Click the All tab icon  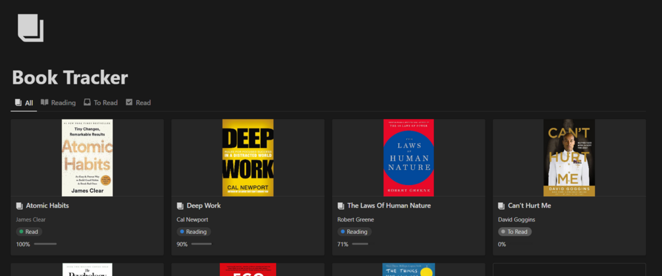(18, 103)
